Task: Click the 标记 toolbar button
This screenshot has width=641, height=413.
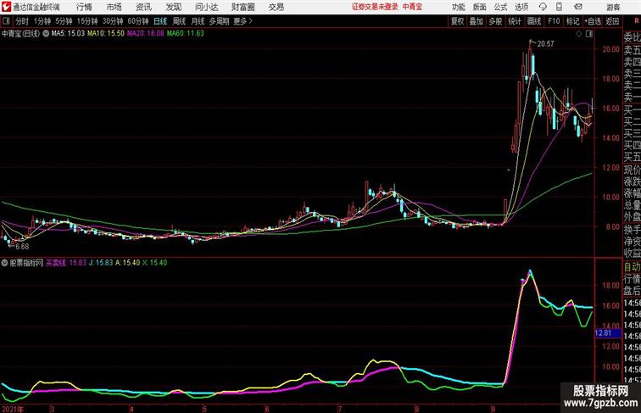Action: point(572,21)
